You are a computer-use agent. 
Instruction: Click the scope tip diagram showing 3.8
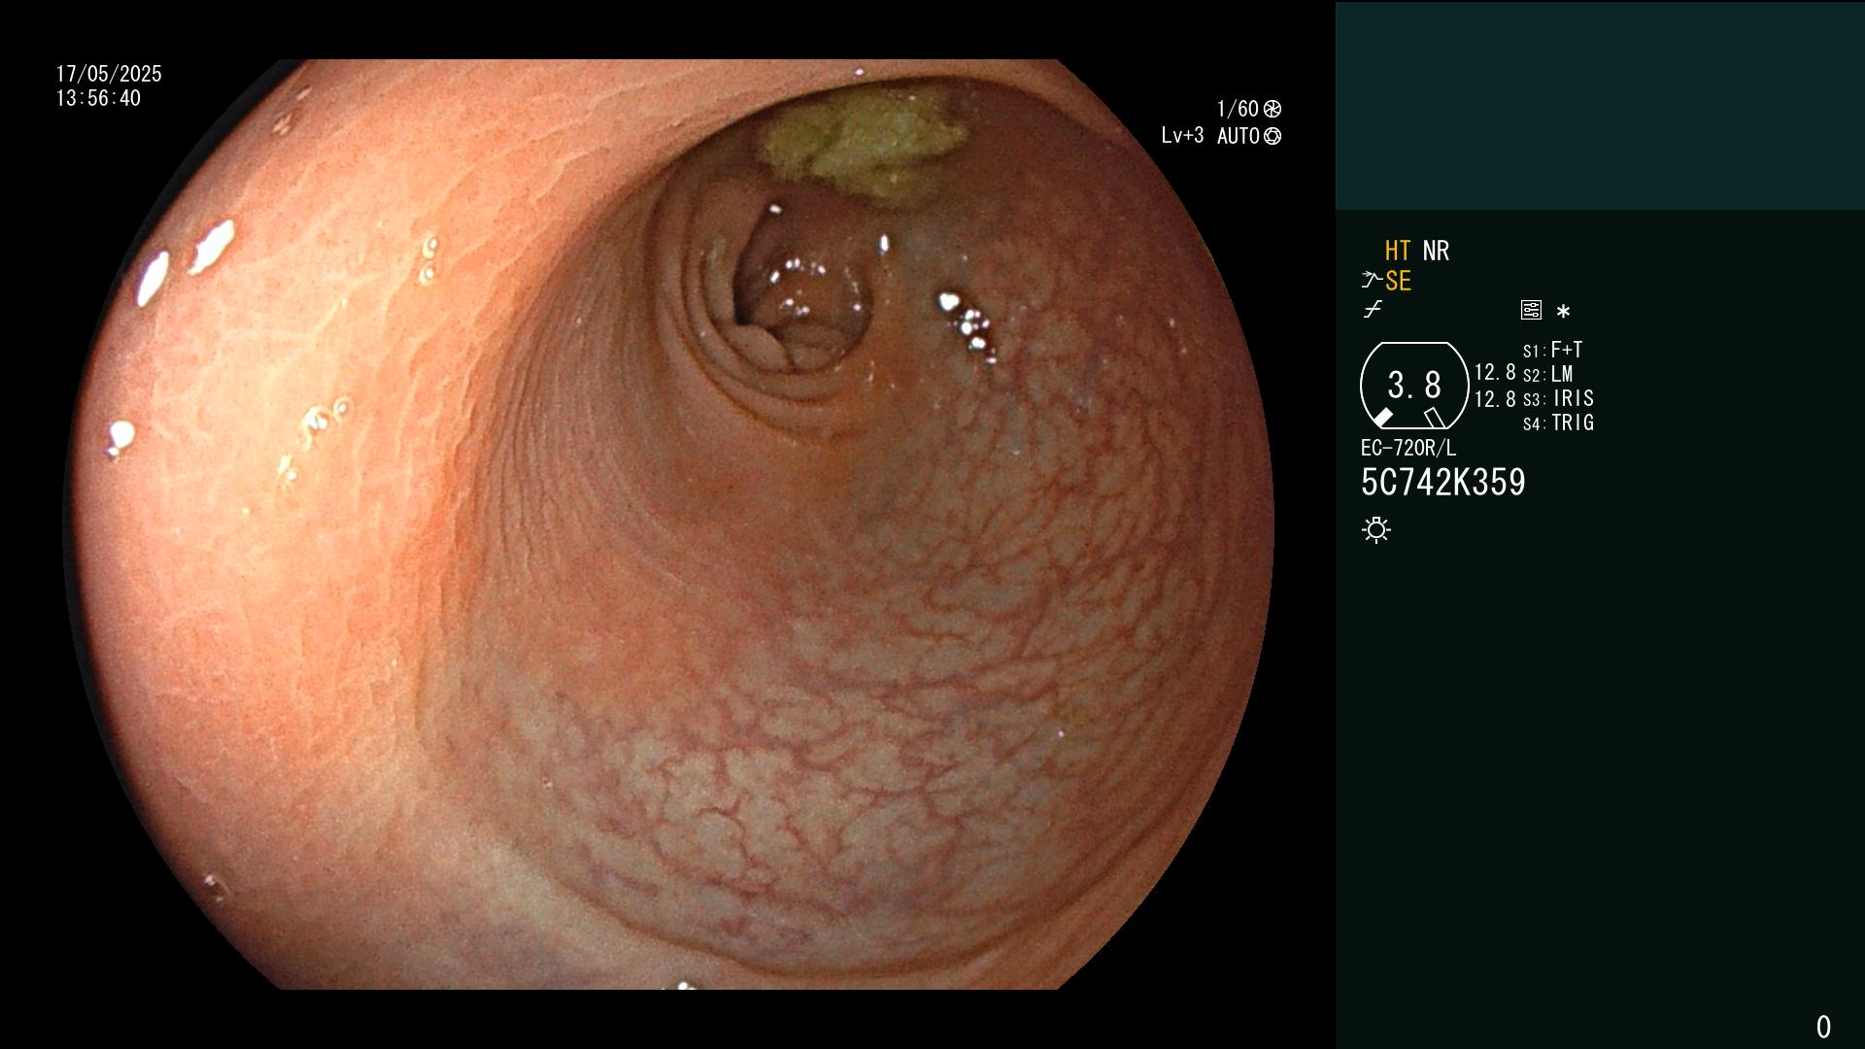(1414, 386)
